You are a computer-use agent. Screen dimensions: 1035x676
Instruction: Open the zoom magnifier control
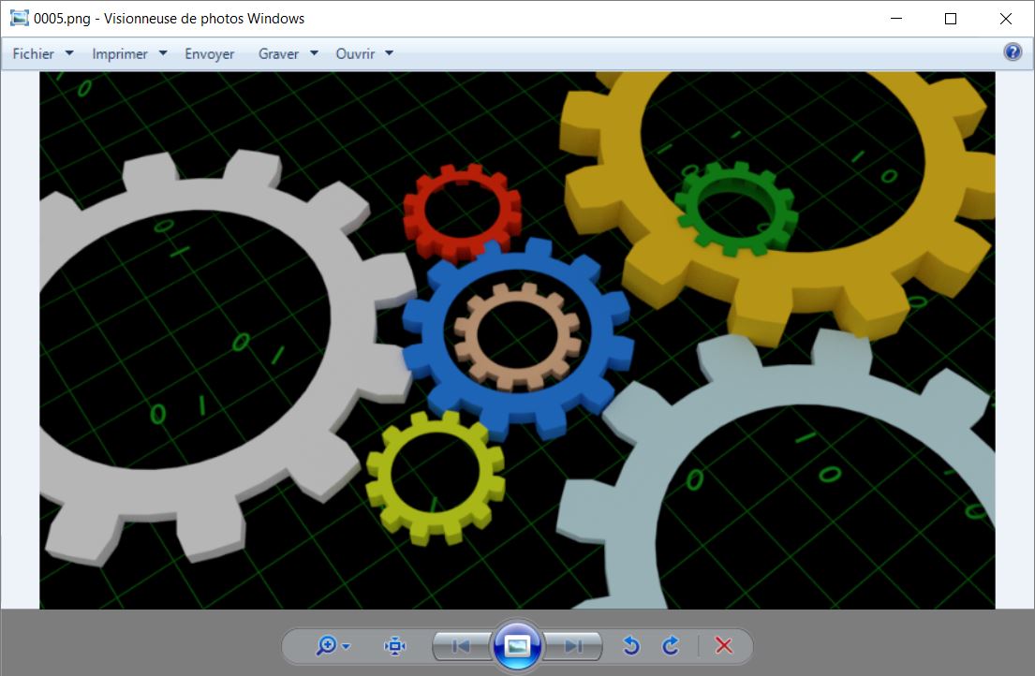coord(327,646)
